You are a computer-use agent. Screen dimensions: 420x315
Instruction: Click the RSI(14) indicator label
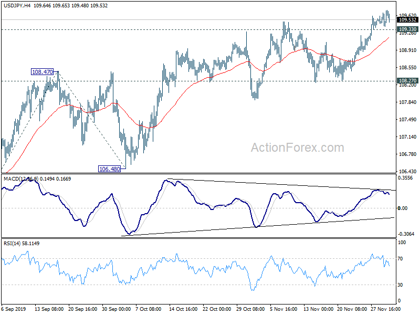click(x=10, y=244)
